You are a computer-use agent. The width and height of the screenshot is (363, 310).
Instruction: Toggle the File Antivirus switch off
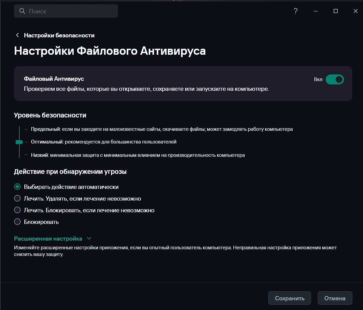[334, 79]
